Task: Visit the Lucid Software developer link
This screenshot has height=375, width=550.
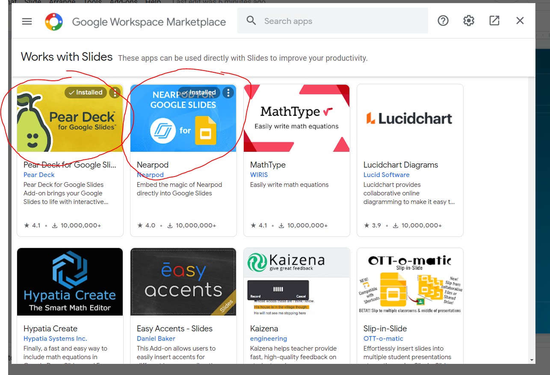Action: tap(387, 175)
